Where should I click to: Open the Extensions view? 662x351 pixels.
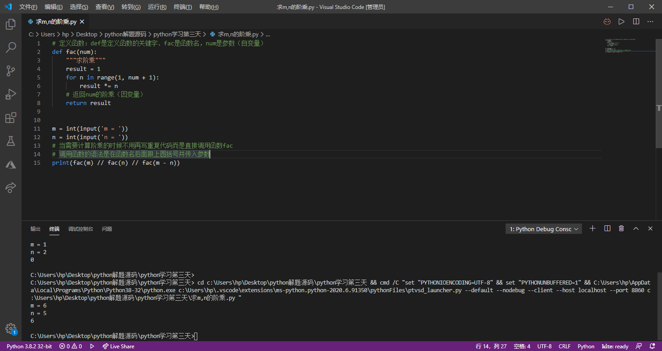(11, 118)
